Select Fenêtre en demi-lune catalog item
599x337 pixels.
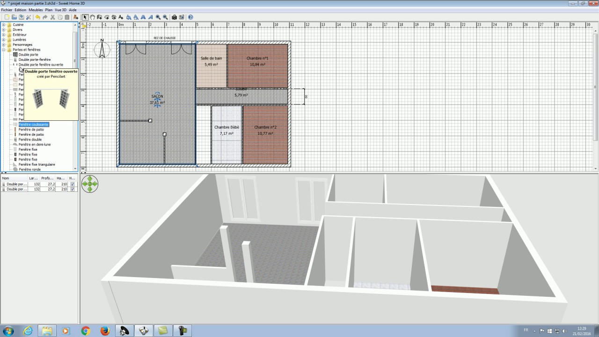pyautogui.click(x=35, y=145)
